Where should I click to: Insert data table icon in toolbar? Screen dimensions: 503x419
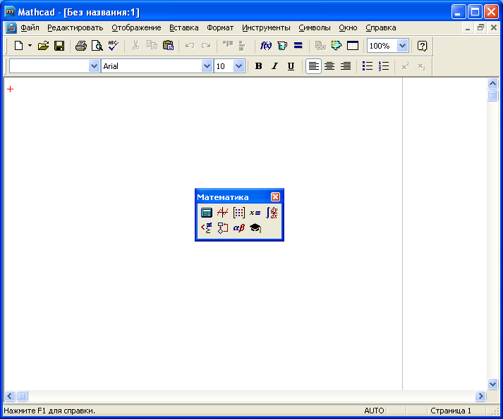(353, 46)
